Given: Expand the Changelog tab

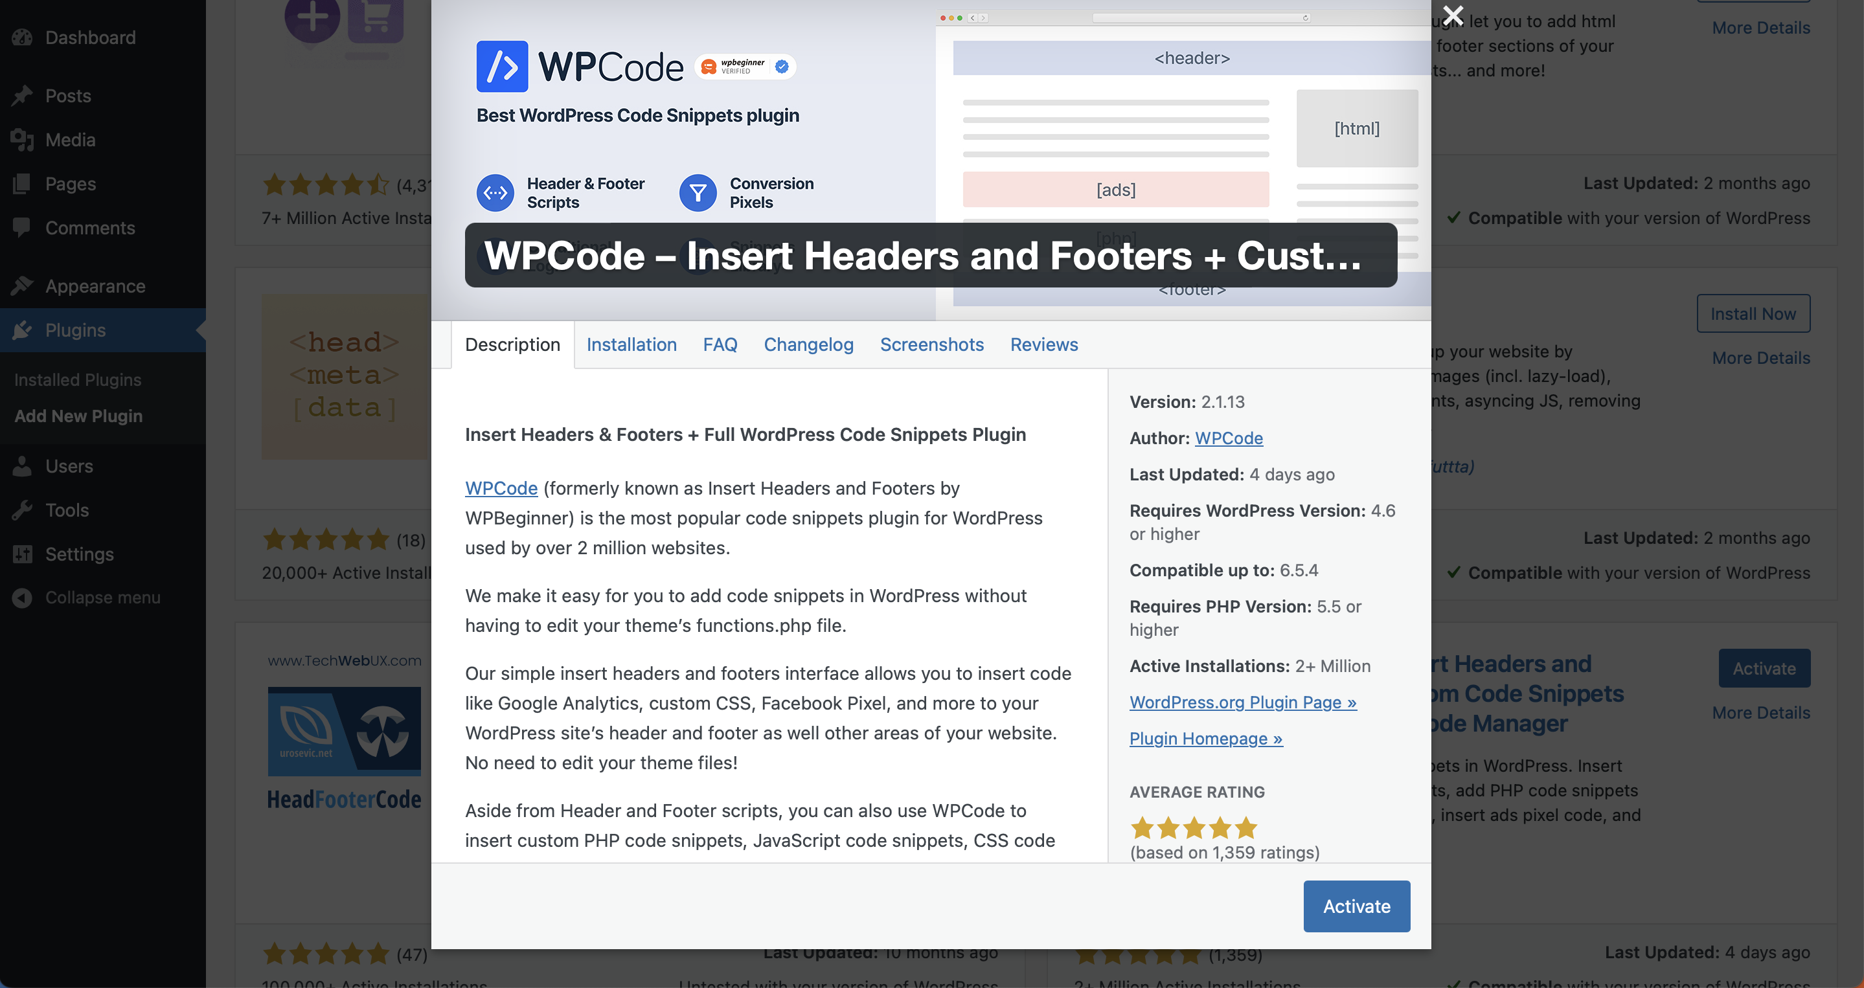Looking at the screenshot, I should (x=809, y=344).
